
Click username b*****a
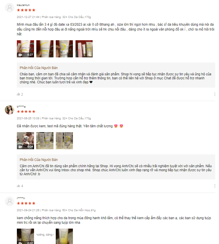(x=21, y=107)
